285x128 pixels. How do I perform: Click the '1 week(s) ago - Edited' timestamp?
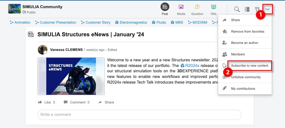click(100, 50)
